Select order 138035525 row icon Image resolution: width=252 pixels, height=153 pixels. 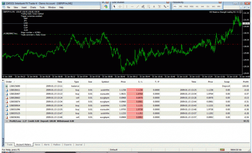click(7, 114)
